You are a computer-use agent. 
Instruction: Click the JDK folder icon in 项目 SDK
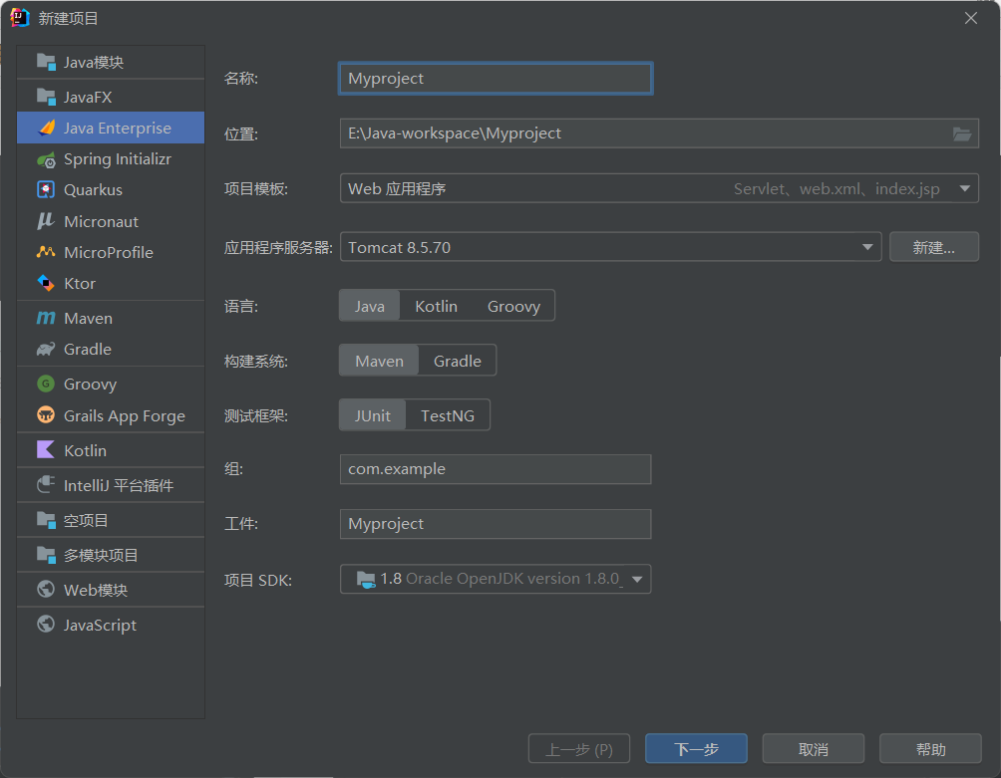pyautogui.click(x=366, y=579)
